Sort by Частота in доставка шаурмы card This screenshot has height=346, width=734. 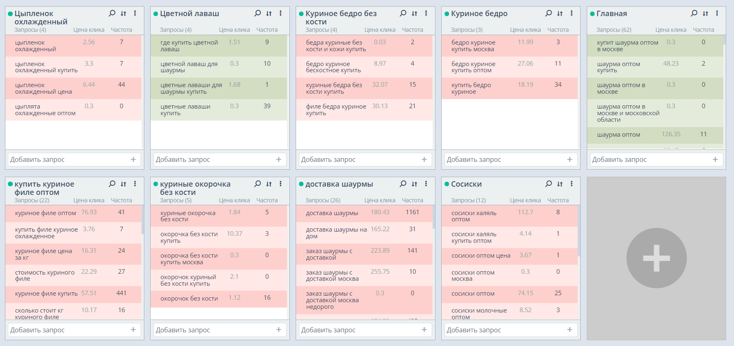click(x=412, y=200)
